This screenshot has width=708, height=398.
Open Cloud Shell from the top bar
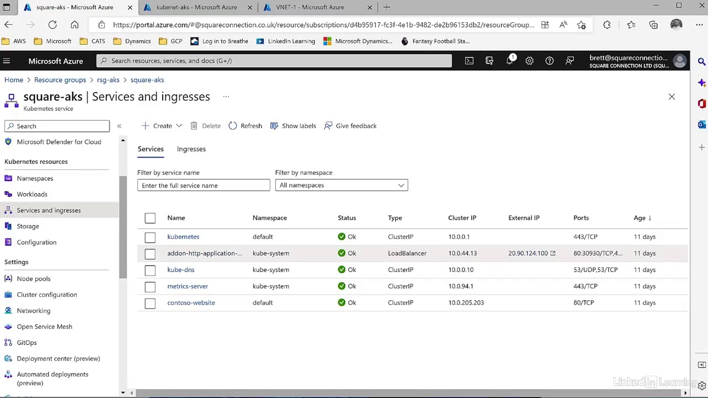point(469,61)
